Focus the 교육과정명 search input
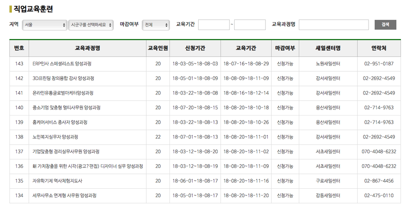This screenshot has height=211, width=410. pos(333,25)
